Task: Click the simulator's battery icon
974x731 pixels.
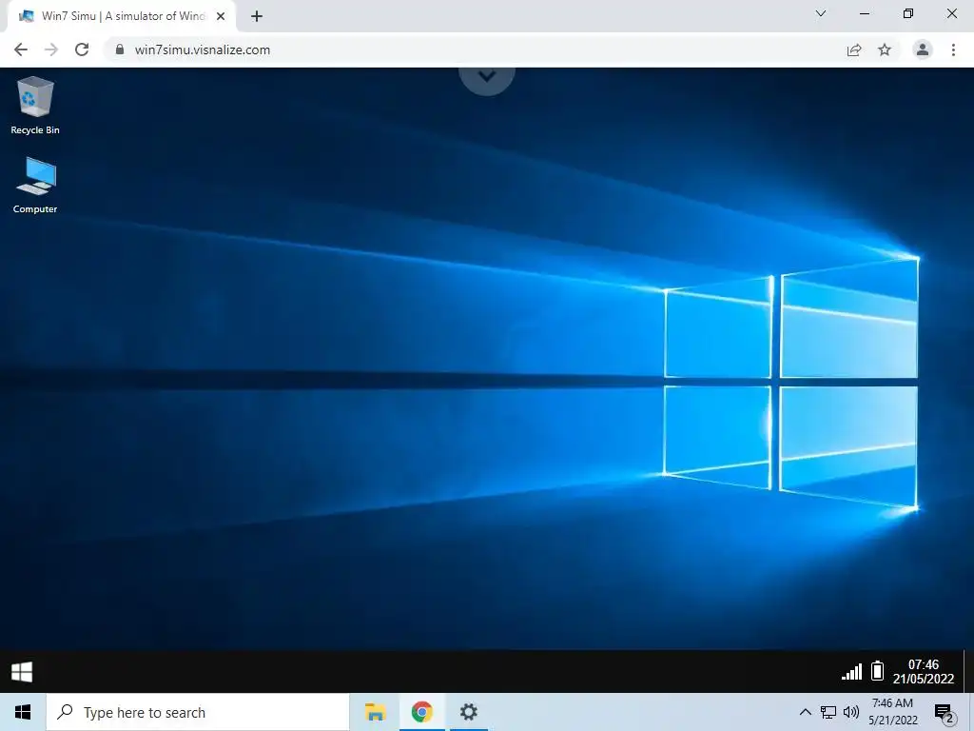Action: click(x=877, y=671)
